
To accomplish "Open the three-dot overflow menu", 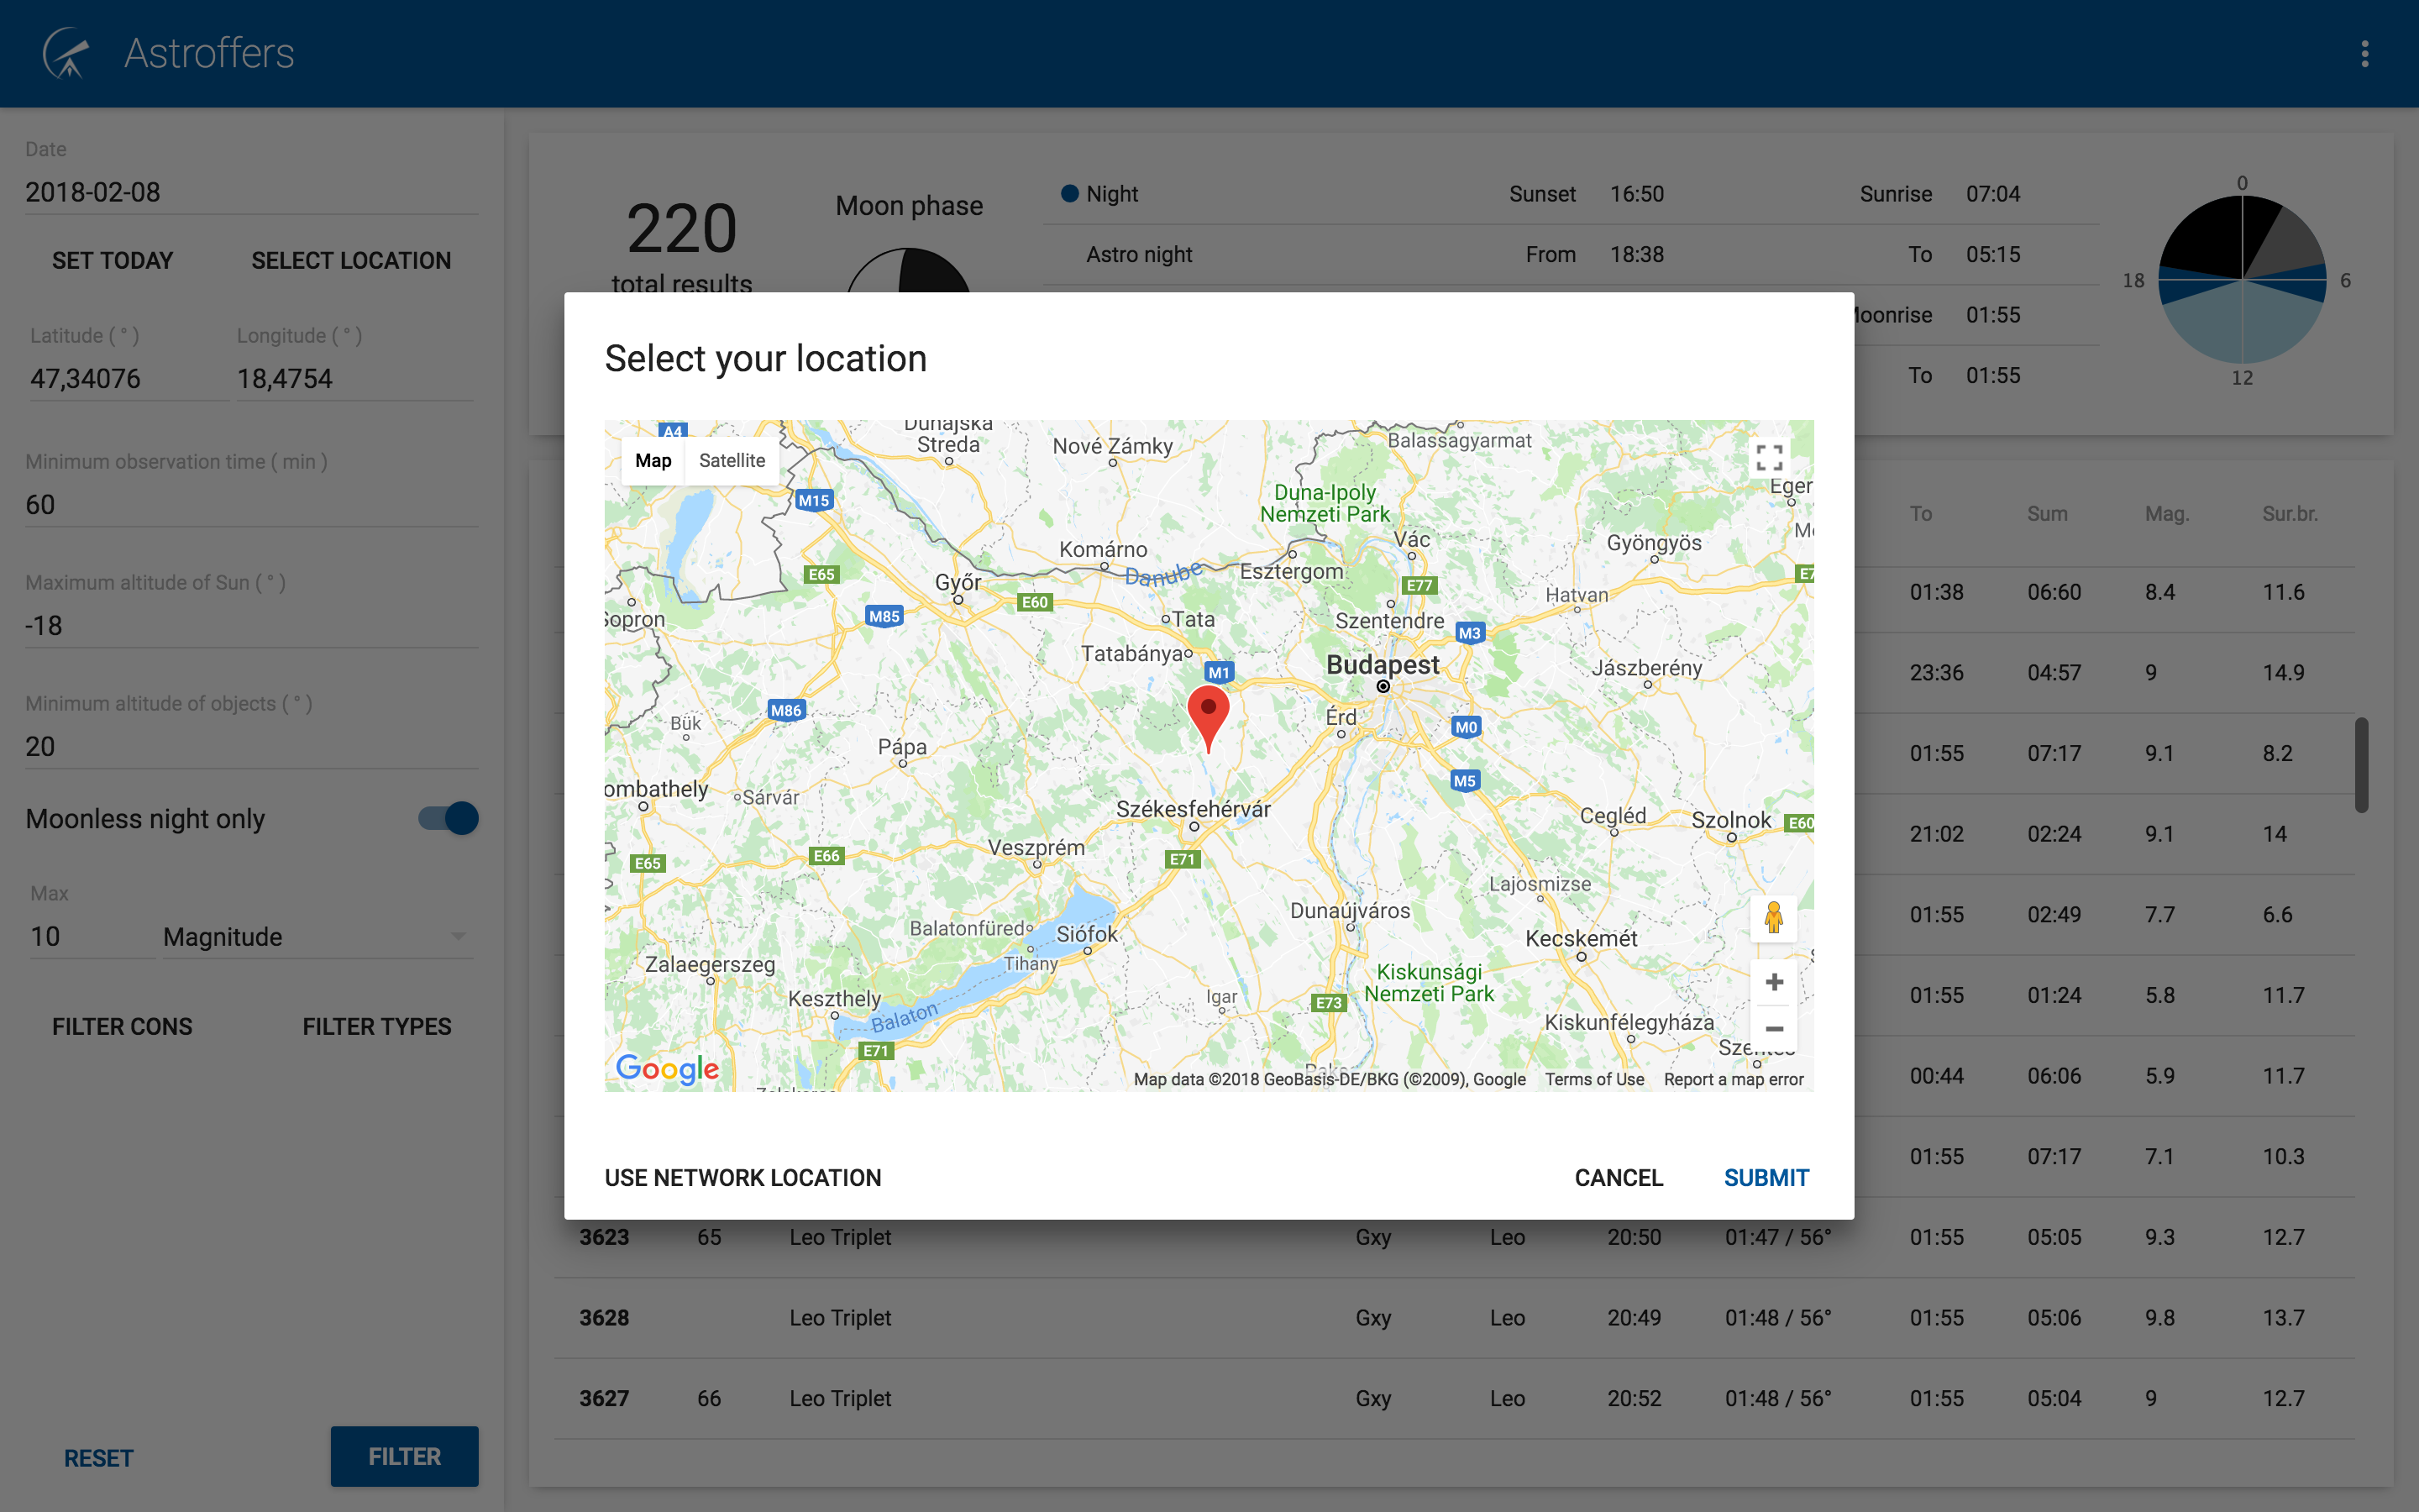I will click(2364, 53).
